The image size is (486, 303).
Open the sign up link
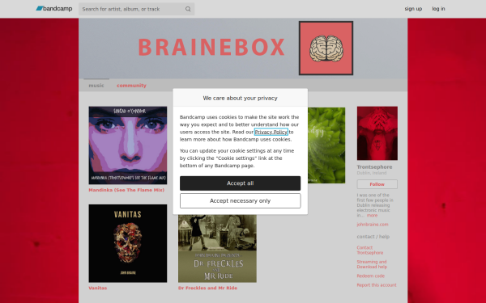point(413,9)
